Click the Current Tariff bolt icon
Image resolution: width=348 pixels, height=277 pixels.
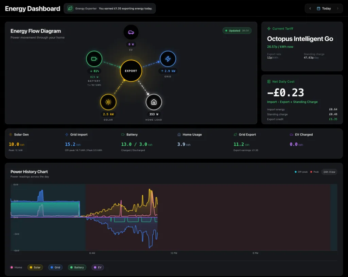click(x=269, y=28)
